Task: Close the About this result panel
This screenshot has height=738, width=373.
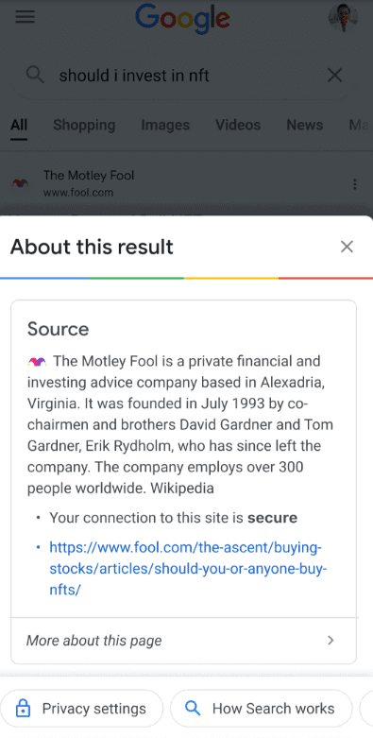Action: click(x=347, y=247)
